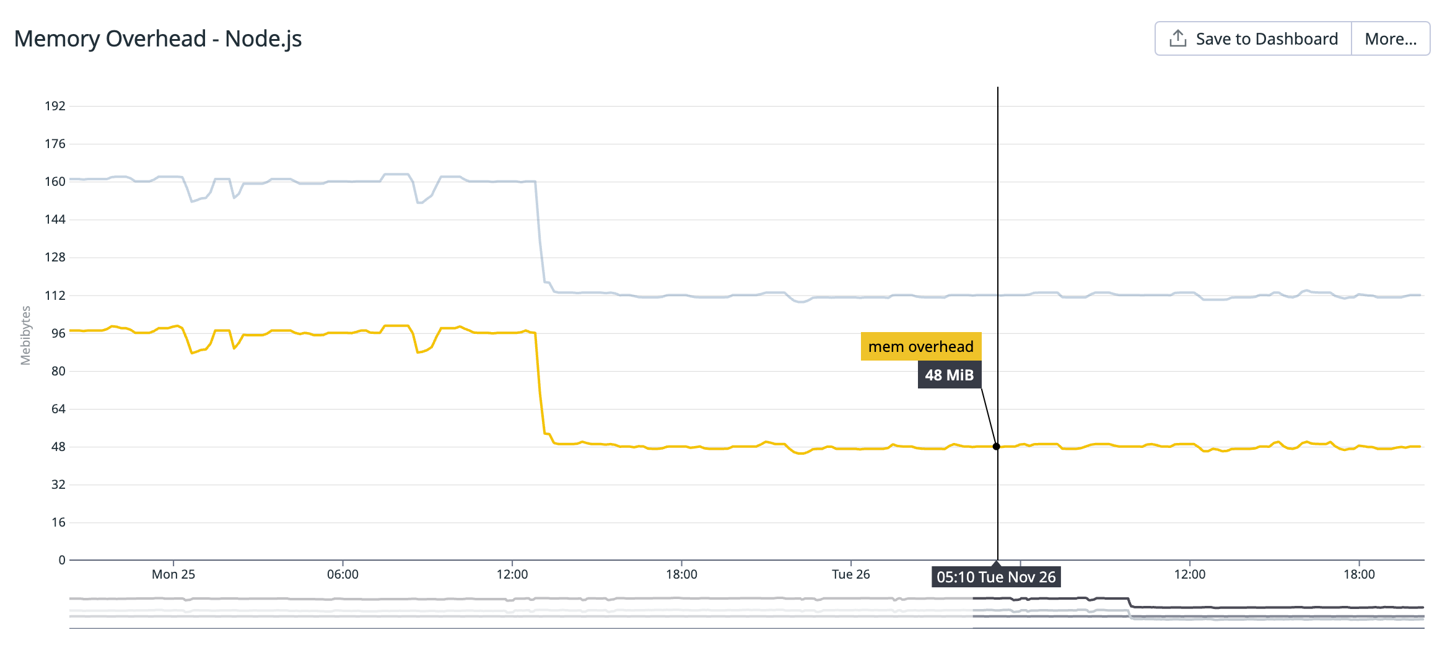
Task: Click the 48 tick label on the y-axis
Action: (x=58, y=447)
